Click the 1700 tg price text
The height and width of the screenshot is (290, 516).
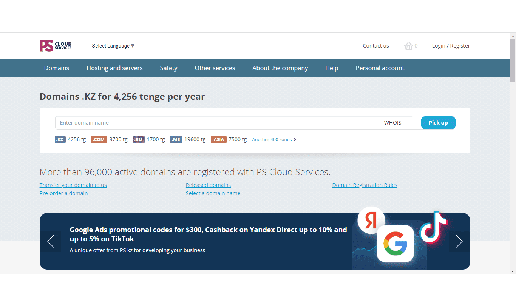tap(156, 139)
